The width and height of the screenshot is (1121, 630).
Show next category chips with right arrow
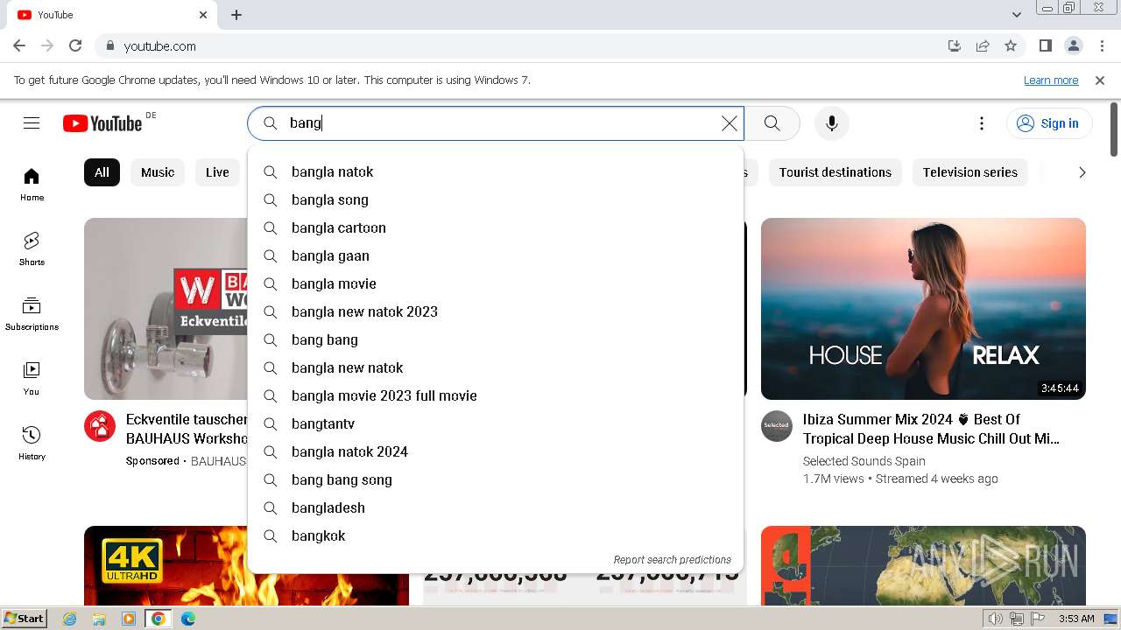pos(1082,172)
